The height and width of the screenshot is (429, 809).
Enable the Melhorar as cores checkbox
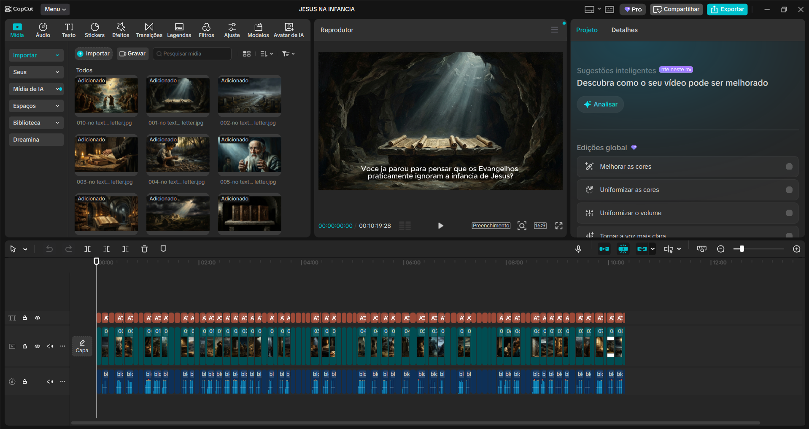point(789,167)
